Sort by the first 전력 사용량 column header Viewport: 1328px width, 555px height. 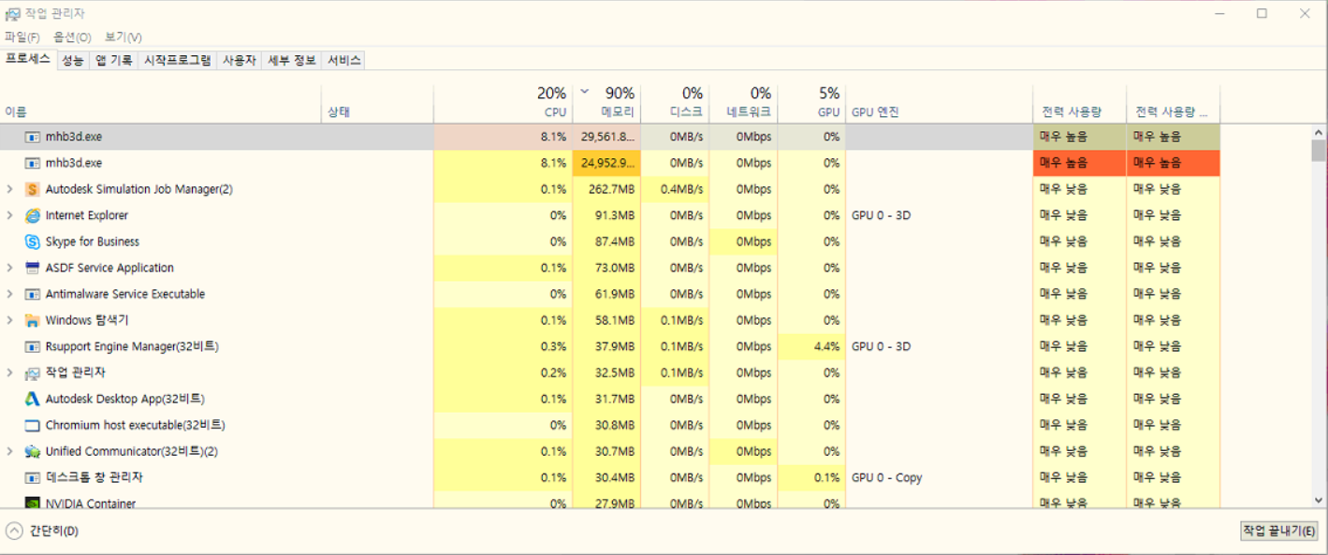pyautogui.click(x=1079, y=103)
